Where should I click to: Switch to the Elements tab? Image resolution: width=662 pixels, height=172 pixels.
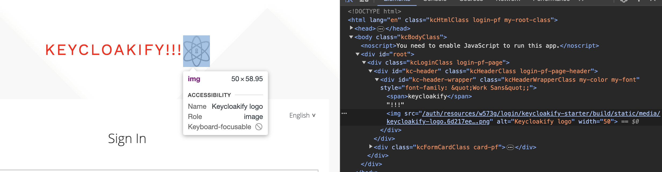click(x=397, y=1)
